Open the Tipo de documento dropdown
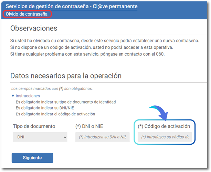The width and height of the screenshot is (211, 172). (40, 137)
